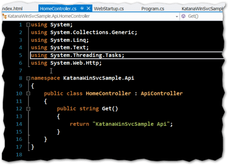
Task: Switch to the index.html tab
Action: pos(12,9)
